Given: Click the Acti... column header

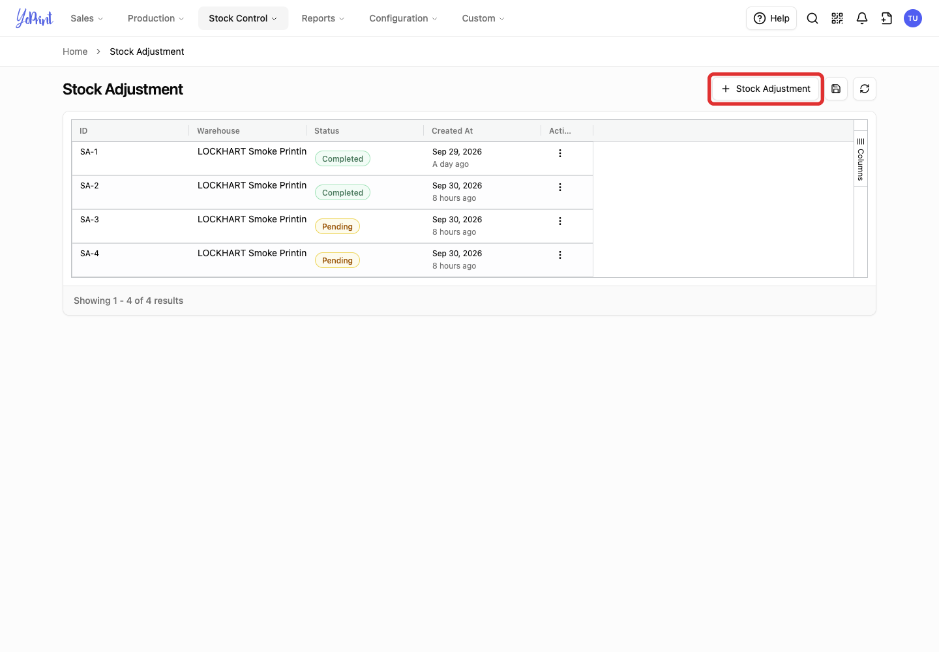Looking at the screenshot, I should click(567, 131).
